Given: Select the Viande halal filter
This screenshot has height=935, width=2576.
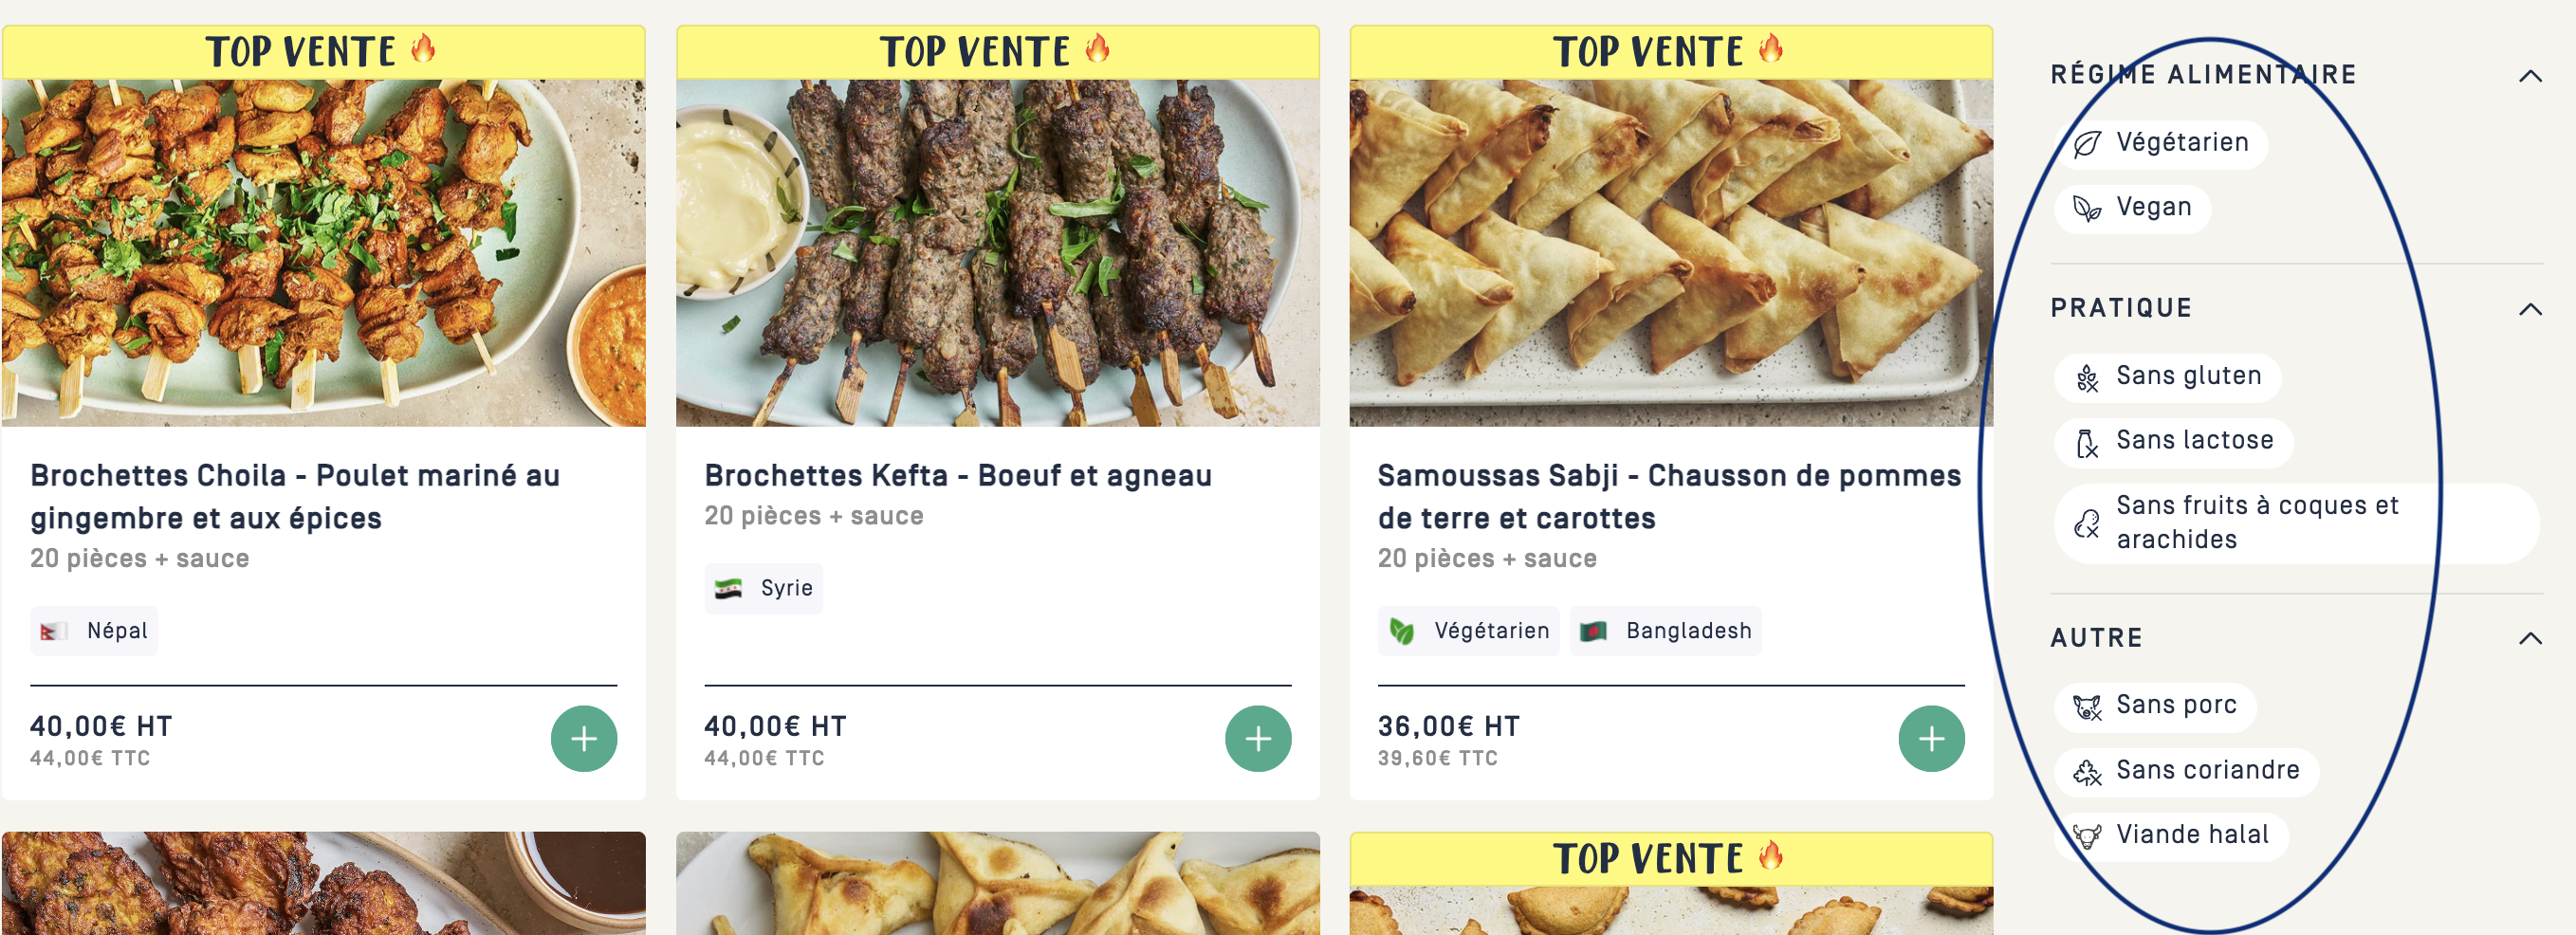Looking at the screenshot, I should coord(2171,835).
